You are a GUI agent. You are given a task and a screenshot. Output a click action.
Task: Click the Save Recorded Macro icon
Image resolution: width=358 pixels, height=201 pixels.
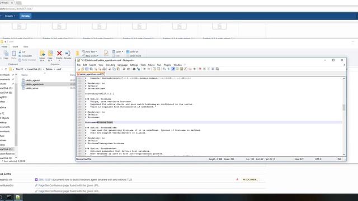pos(217,69)
